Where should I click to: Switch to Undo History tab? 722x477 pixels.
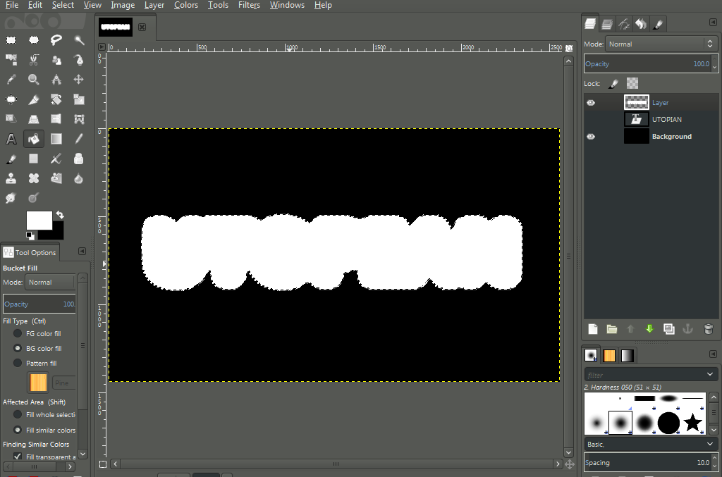click(641, 24)
